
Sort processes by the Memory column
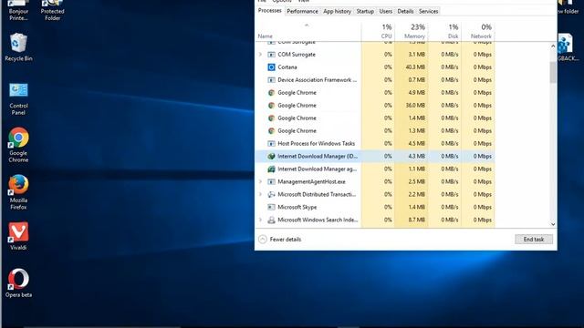coord(412,32)
